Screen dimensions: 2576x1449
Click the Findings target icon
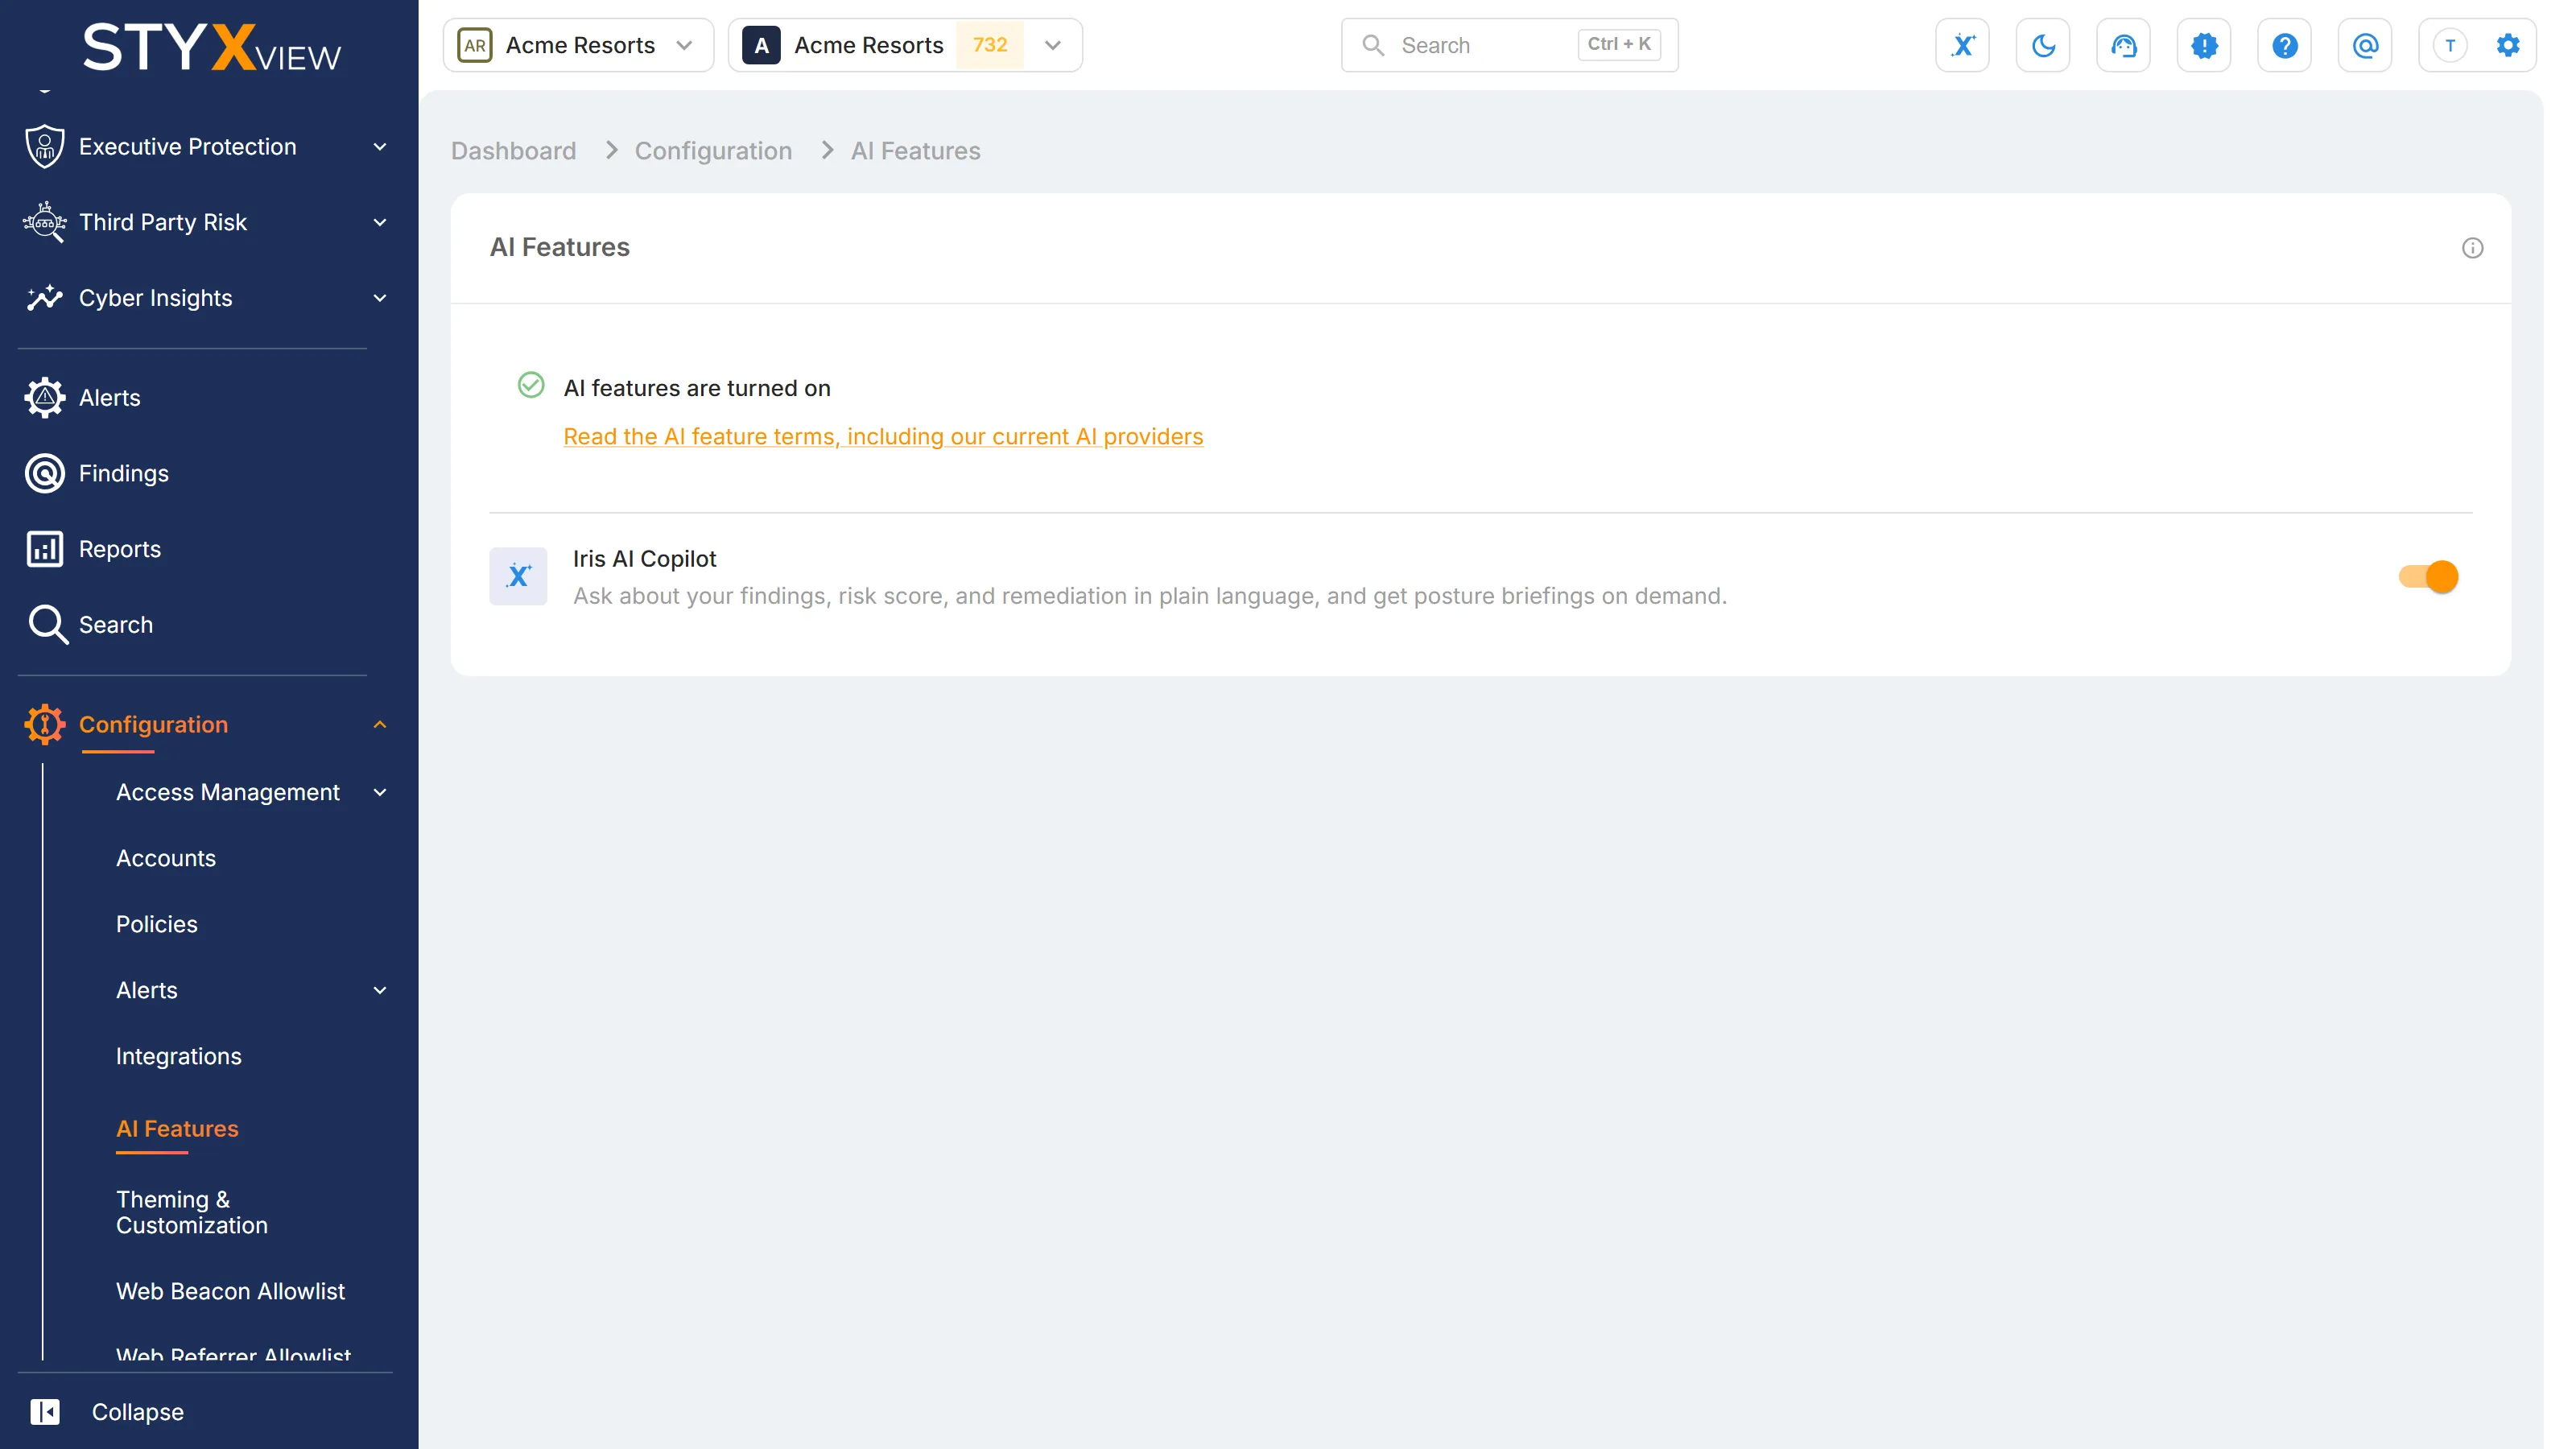point(45,473)
